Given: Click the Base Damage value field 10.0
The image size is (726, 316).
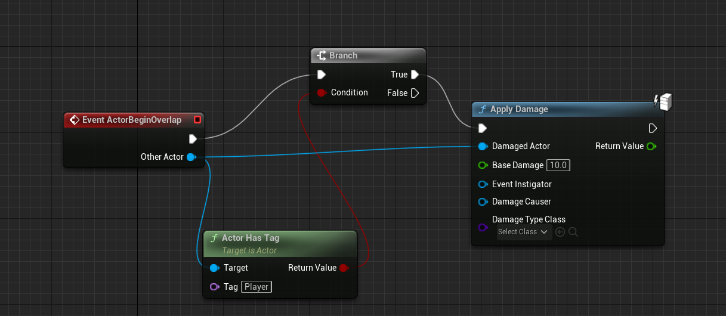Looking at the screenshot, I should pyautogui.click(x=559, y=165).
